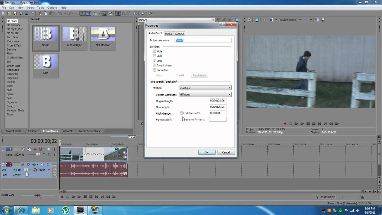The width and height of the screenshot is (382, 215).
Task: Open Stretch Attributes dropdown showing Efficient
Action: (205, 95)
